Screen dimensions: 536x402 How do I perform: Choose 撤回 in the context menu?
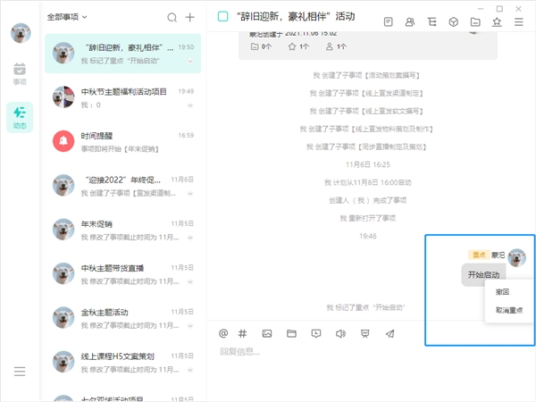coord(502,292)
